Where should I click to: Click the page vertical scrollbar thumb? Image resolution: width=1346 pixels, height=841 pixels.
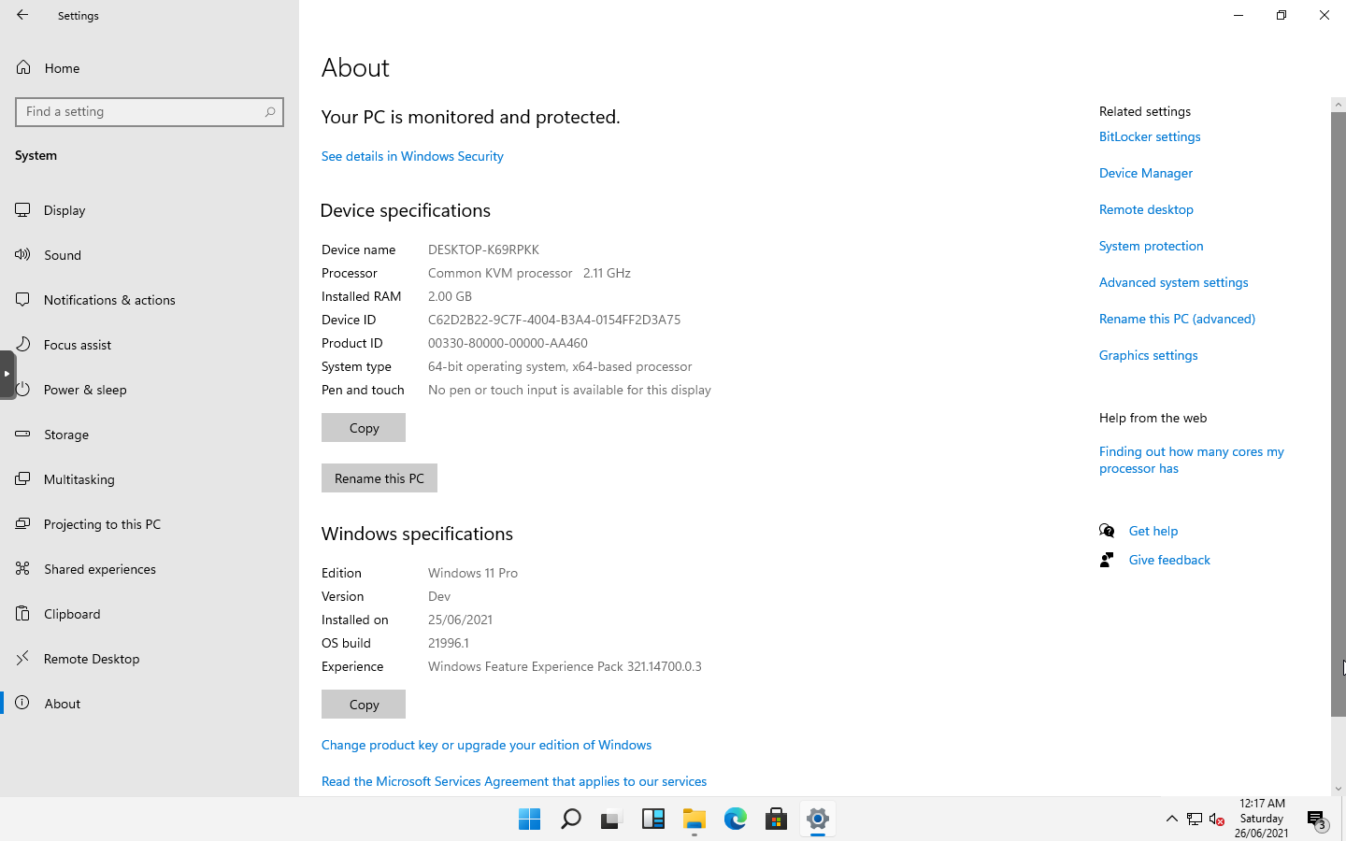(x=1339, y=414)
